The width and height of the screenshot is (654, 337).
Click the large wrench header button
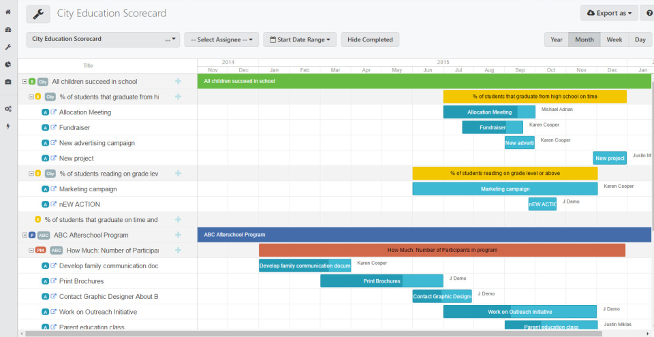(38, 14)
